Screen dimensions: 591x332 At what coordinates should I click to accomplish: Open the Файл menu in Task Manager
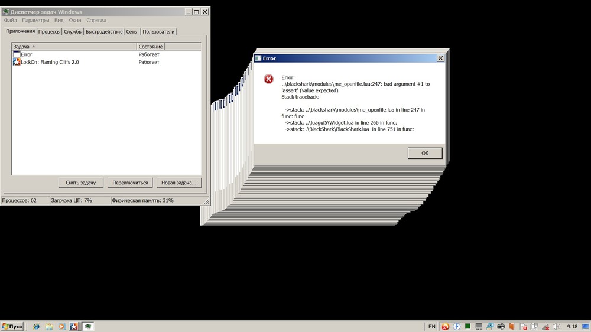(x=10, y=20)
